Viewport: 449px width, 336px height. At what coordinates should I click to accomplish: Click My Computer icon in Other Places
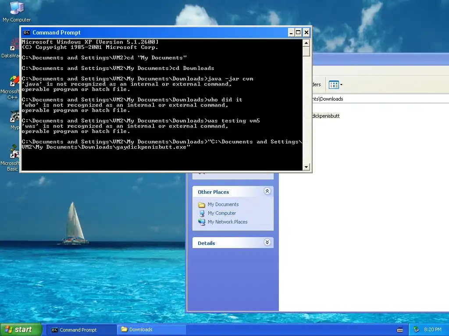click(202, 213)
